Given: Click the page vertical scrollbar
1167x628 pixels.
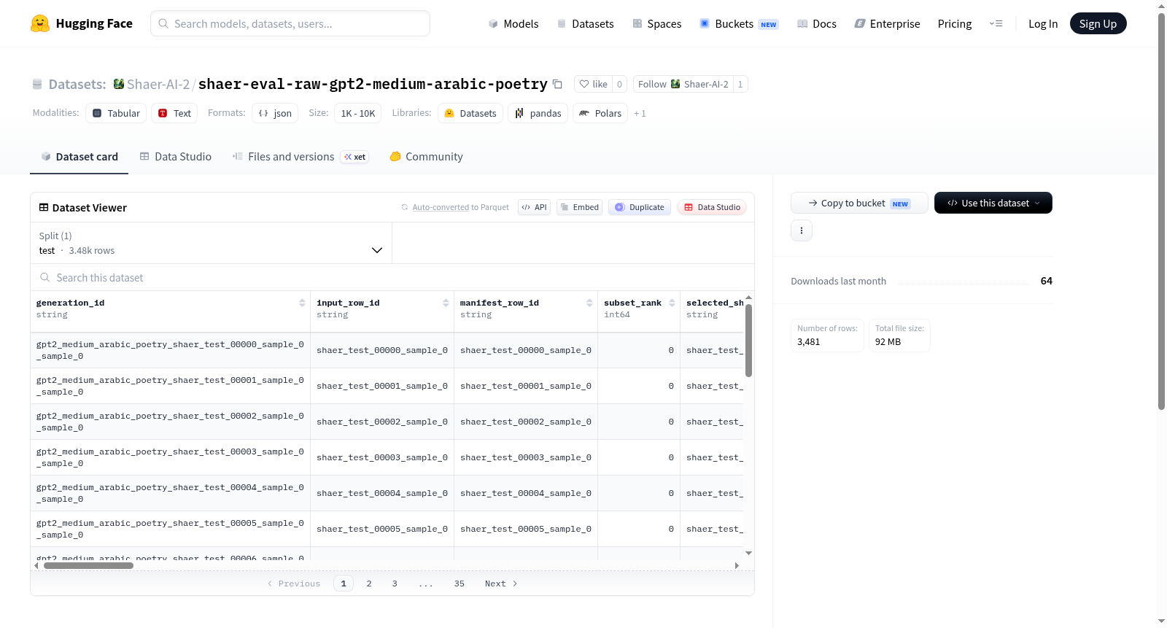Looking at the screenshot, I should click(x=1161, y=212).
